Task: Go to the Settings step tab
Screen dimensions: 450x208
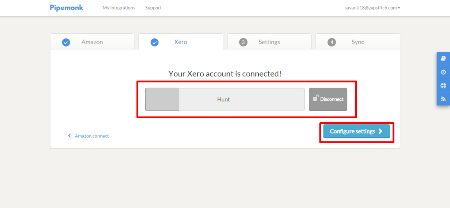Action: 269,42
